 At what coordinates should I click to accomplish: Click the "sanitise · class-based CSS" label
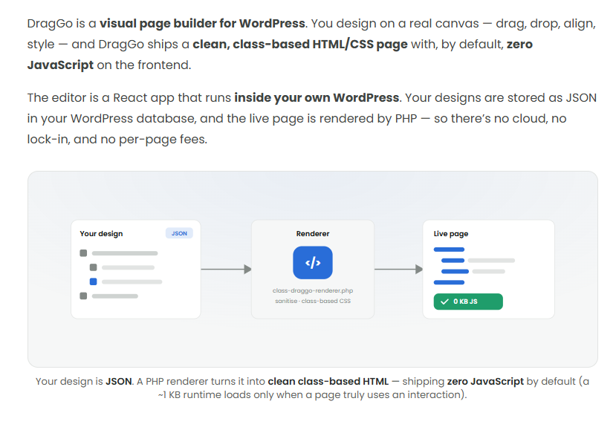click(312, 301)
